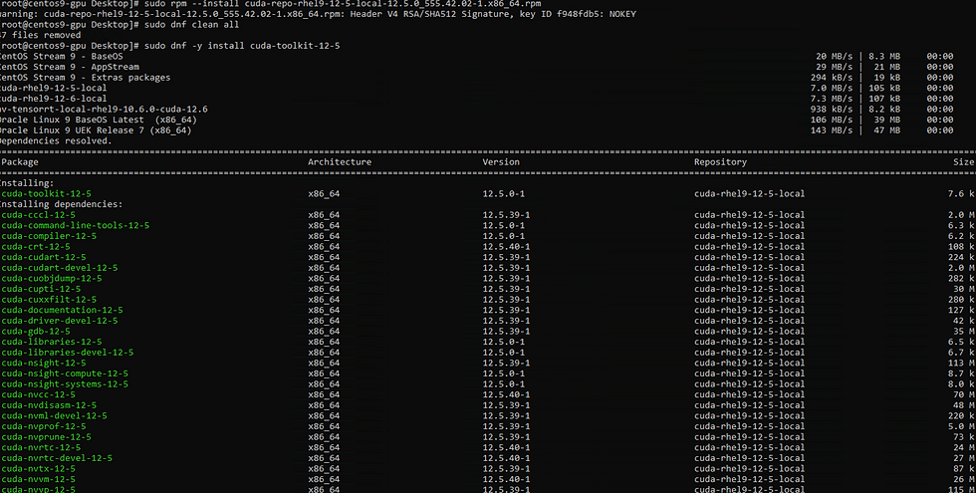This screenshot has width=976, height=493.
Task: Click cuda-libraries-12-5 package text
Action: 52,342
